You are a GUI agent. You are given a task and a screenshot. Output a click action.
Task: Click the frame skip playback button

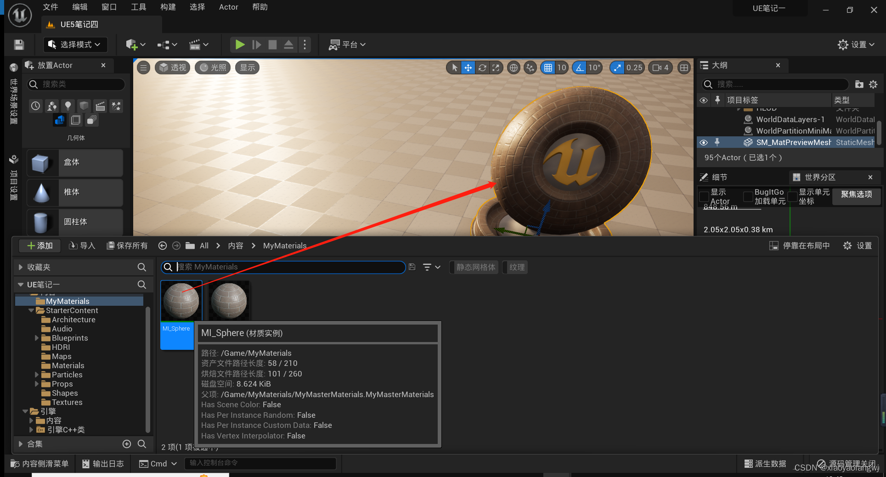(257, 45)
